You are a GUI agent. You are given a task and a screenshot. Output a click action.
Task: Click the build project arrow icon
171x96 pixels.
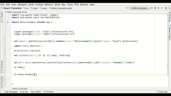coord(127,8)
